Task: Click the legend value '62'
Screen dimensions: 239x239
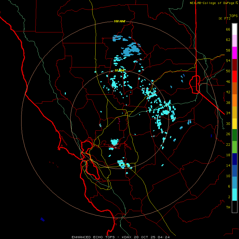Action: click(228, 40)
